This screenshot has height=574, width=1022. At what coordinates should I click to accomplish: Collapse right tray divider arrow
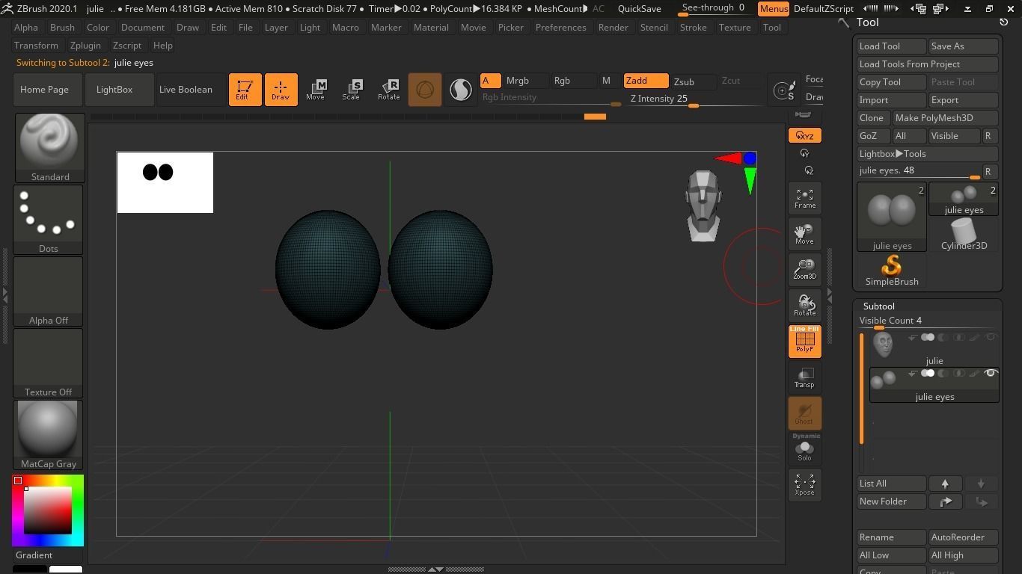[829, 295]
